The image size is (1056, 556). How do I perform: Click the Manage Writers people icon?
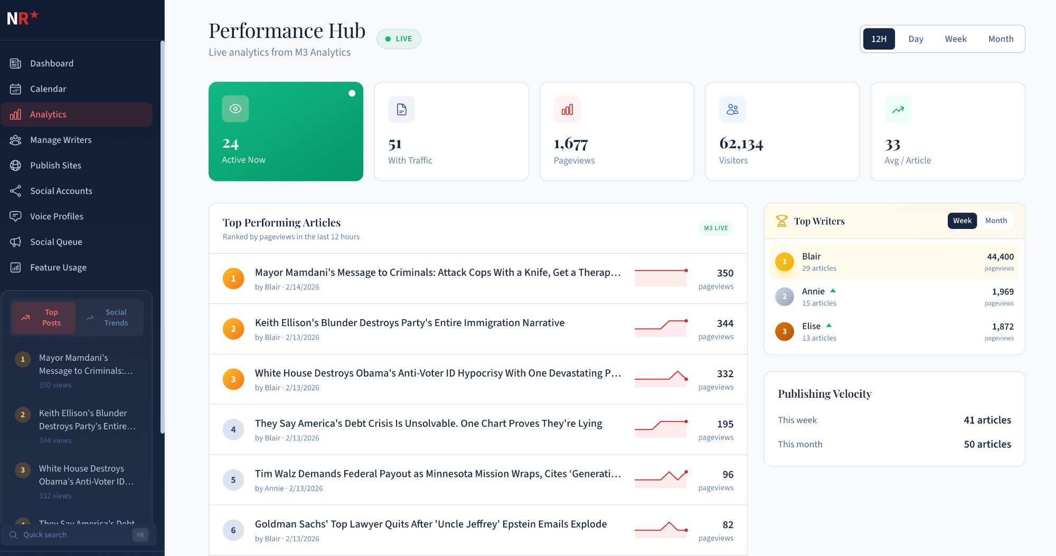pos(15,140)
